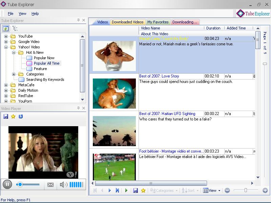The width and height of the screenshot is (271, 203).
Task: Switch to the Downloading... tab
Action: 185,22
